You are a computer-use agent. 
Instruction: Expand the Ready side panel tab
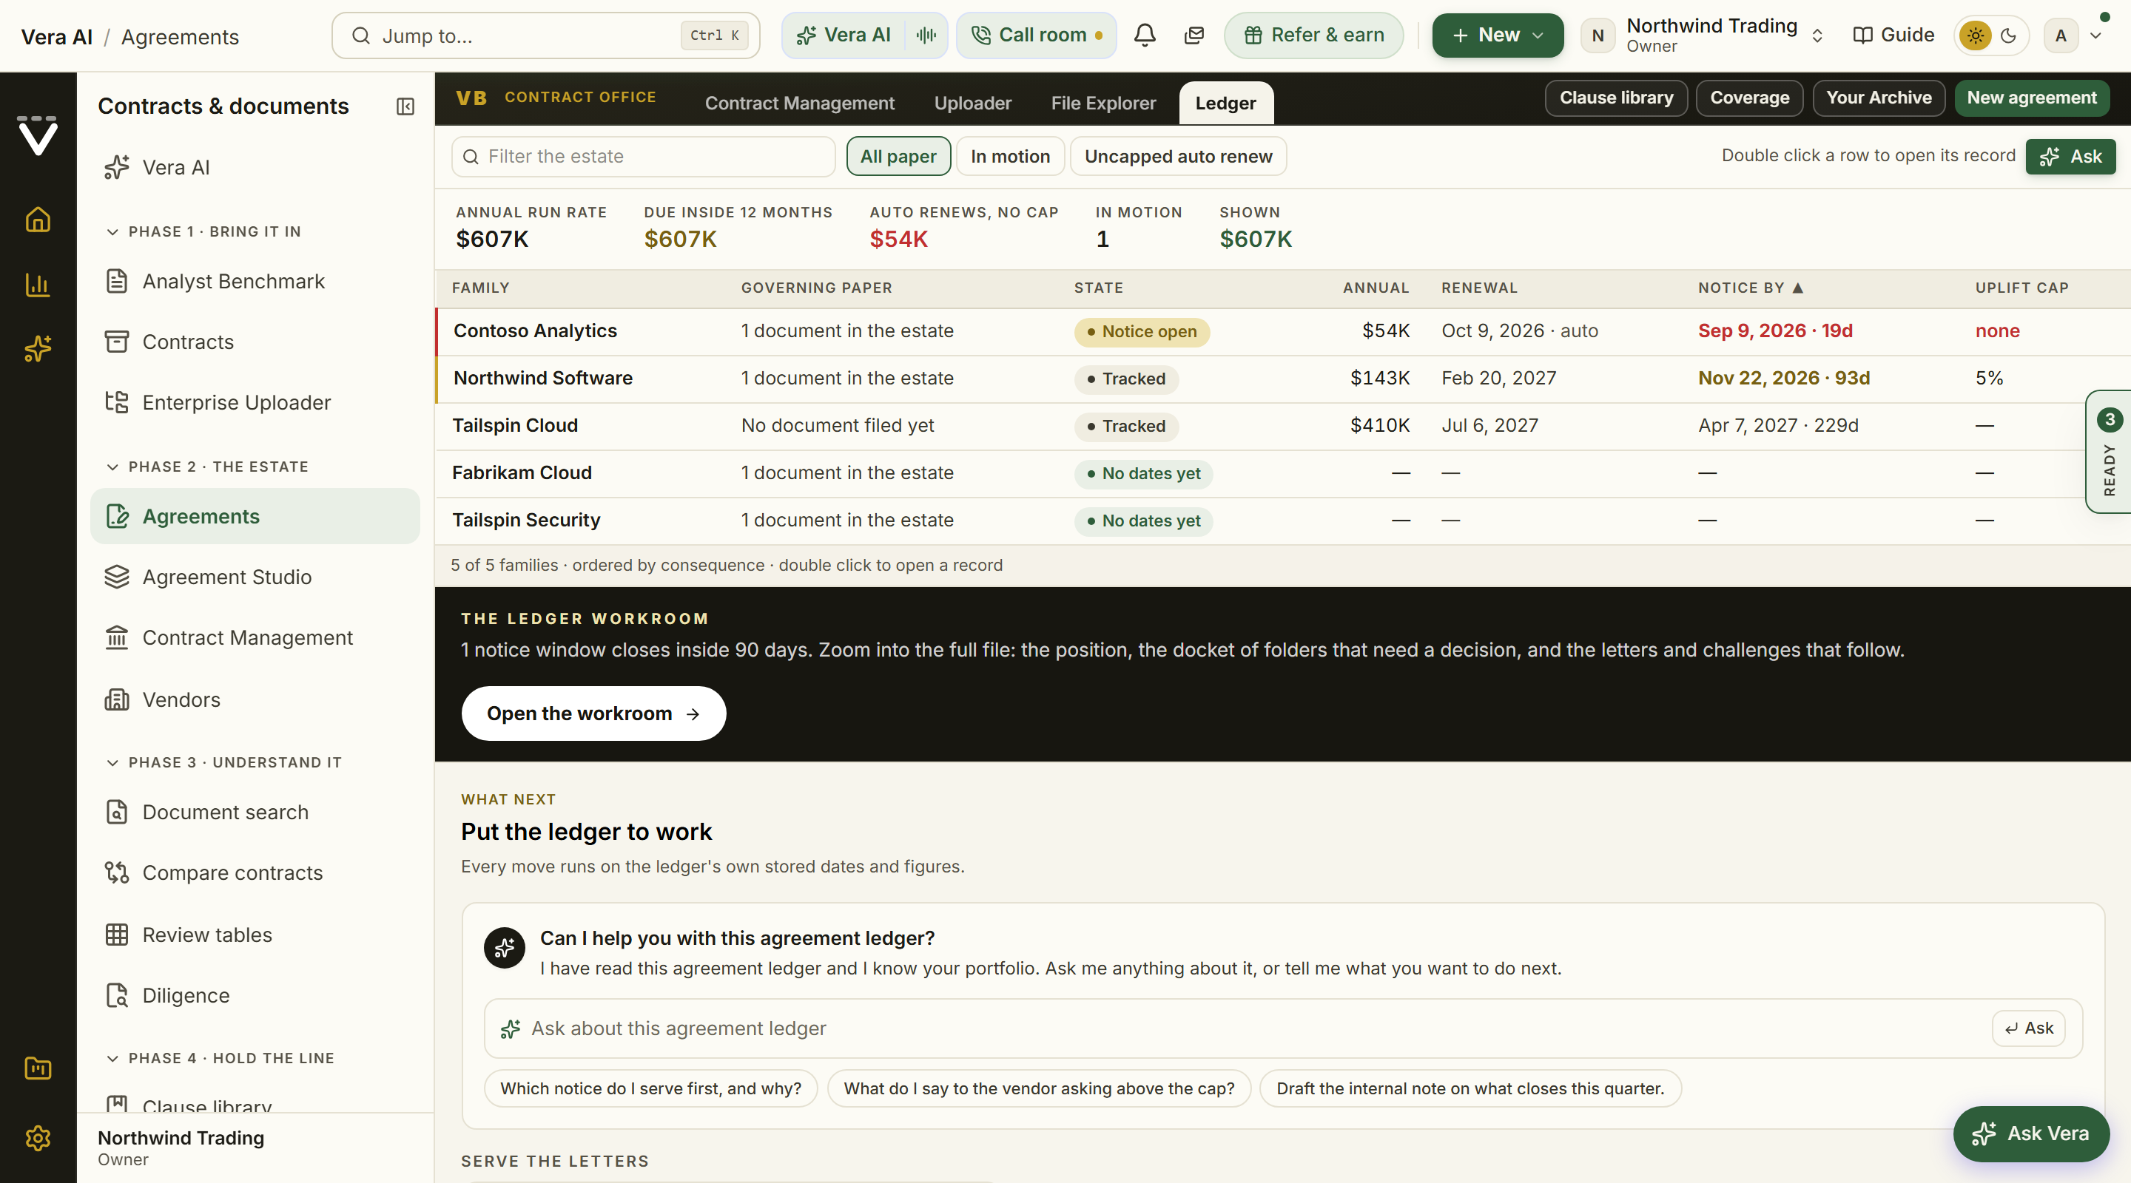click(2108, 451)
